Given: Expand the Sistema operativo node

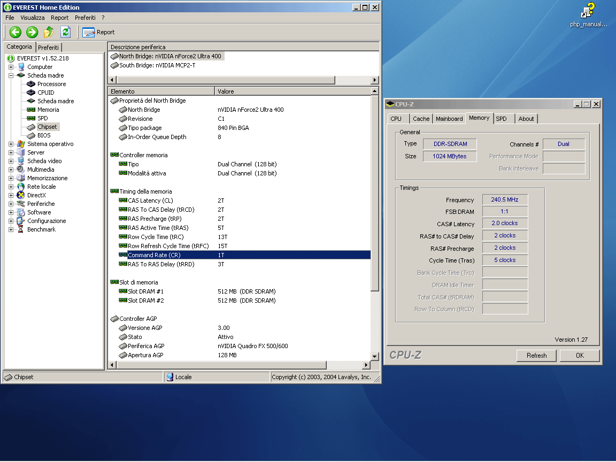Looking at the screenshot, I should pyautogui.click(x=11, y=144).
